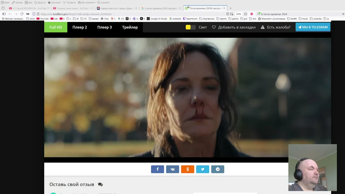
Task: Expand the ton bookmarks folder
Action: pyautogui.click(x=253, y=19)
